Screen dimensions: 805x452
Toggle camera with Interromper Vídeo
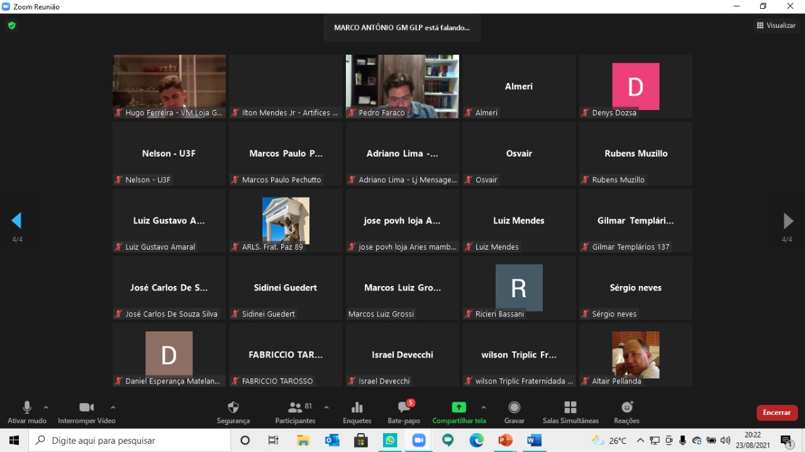(x=87, y=412)
